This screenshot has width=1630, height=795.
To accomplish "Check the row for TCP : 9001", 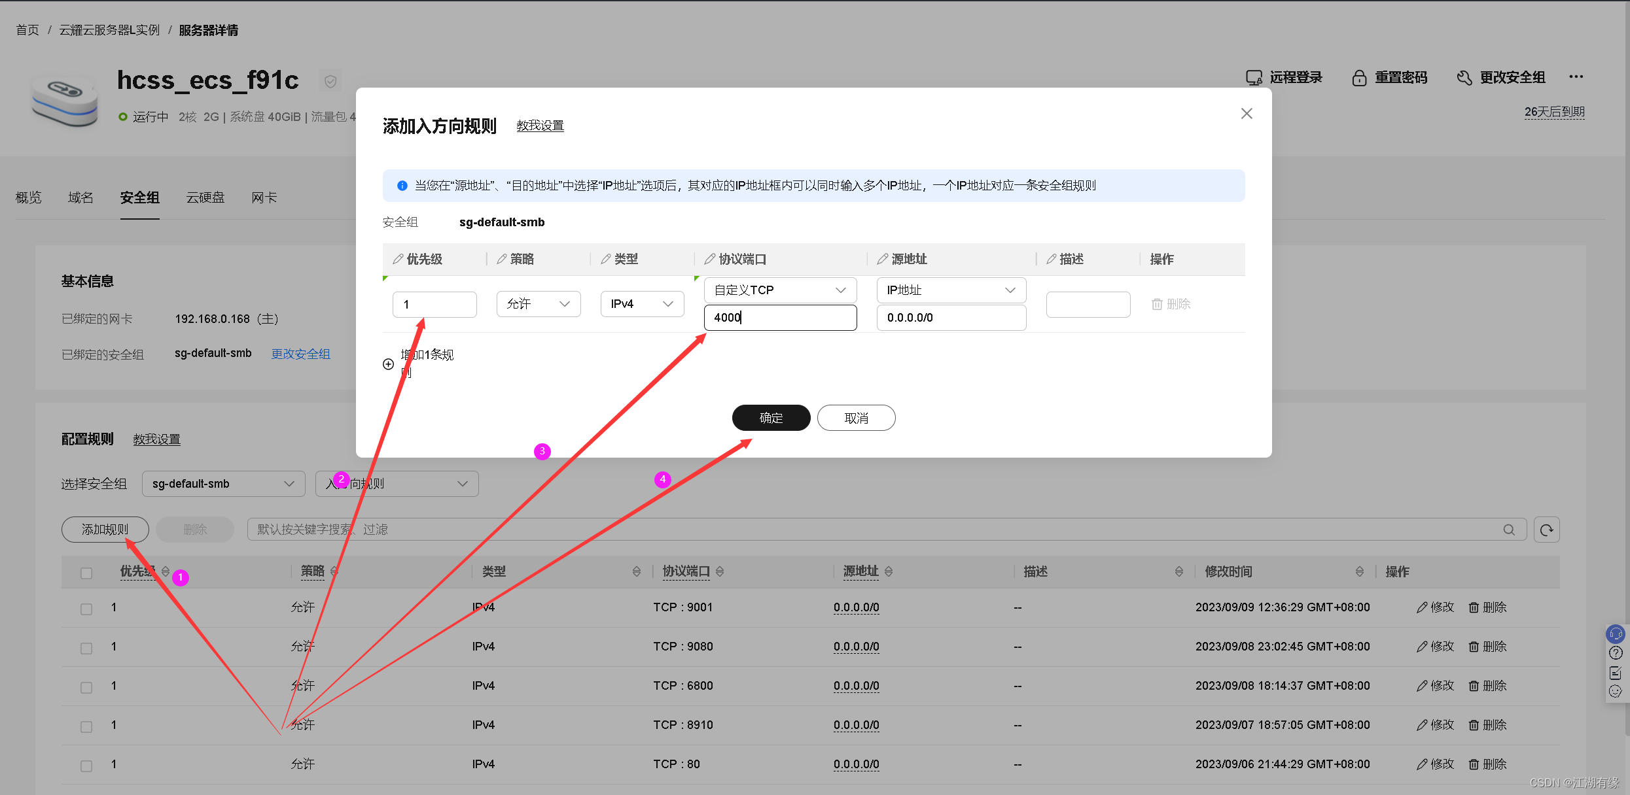I will click(x=86, y=609).
